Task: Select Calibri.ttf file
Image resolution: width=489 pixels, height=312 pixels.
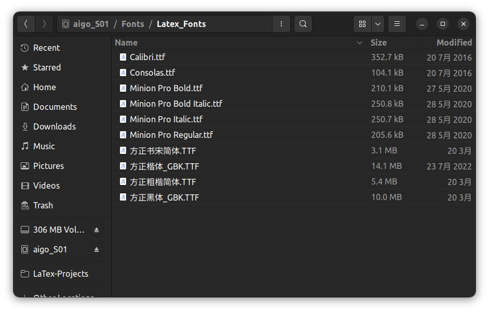Action: [x=147, y=57]
